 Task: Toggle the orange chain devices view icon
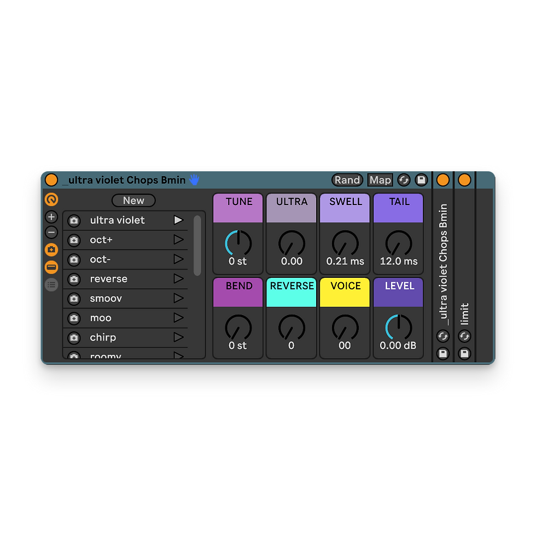(51, 267)
